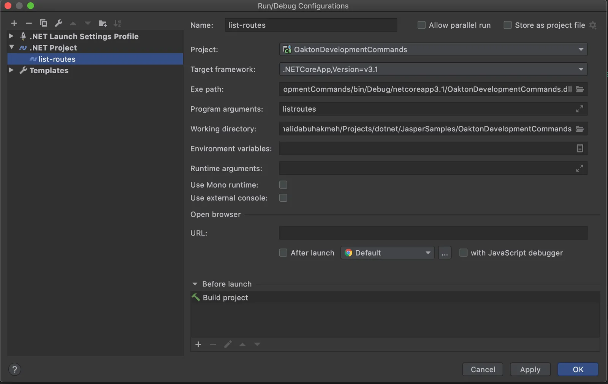The height and width of the screenshot is (384, 608).
Task: Open help question mark button
Action: click(14, 369)
